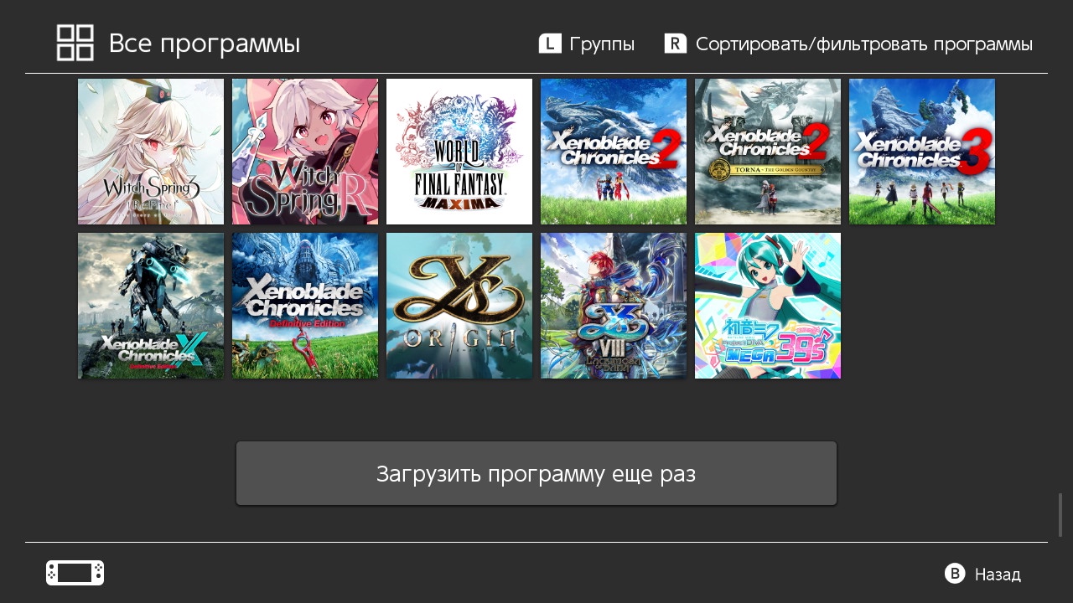Image resolution: width=1073 pixels, height=603 pixels.
Task: Click the B button circle icon
Action: pos(955,574)
